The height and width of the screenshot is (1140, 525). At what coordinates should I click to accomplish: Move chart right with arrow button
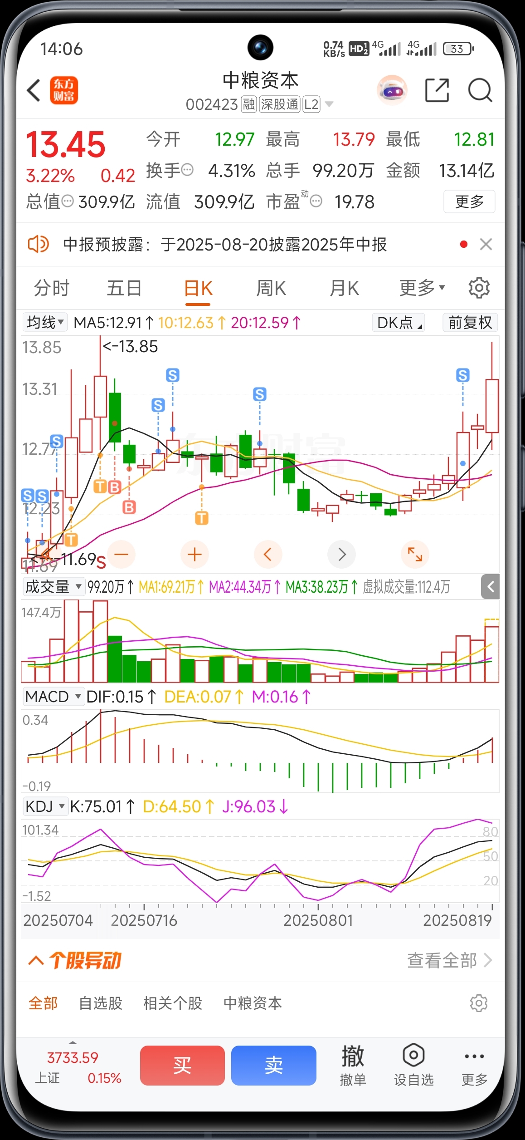(x=341, y=554)
